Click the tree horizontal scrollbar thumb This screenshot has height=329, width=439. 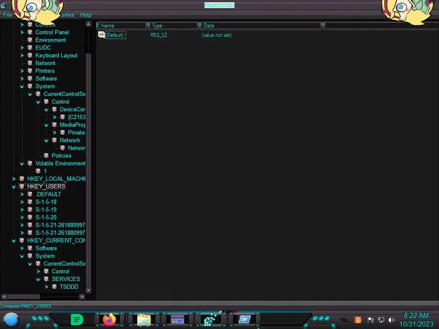(x=23, y=296)
